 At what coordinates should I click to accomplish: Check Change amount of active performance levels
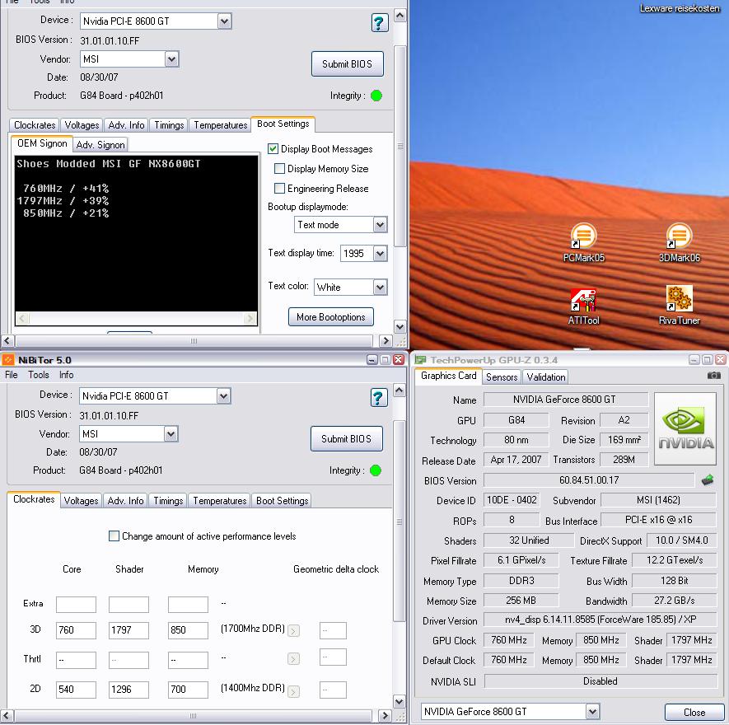click(x=114, y=536)
